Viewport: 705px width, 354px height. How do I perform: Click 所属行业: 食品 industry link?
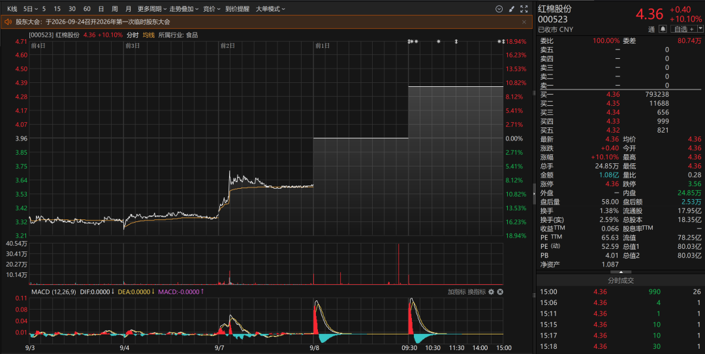pyautogui.click(x=178, y=35)
